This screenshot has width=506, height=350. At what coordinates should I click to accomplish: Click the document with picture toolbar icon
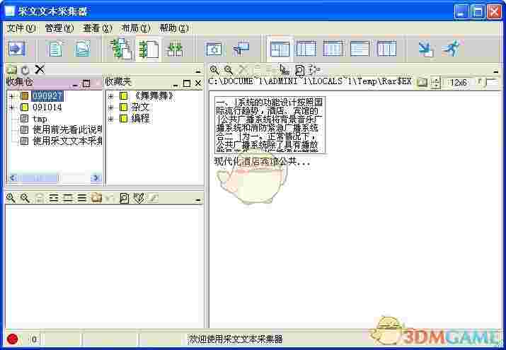pyautogui.click(x=83, y=49)
